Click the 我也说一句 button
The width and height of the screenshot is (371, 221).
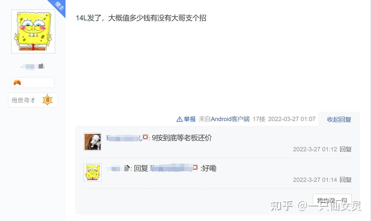pyautogui.click(x=332, y=201)
